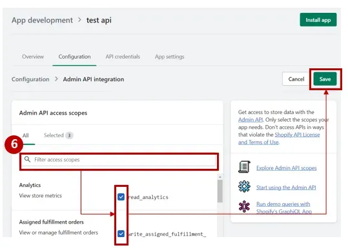Viewport: 348px width, 250px height.
Task: Click the Admin API access scopes heading
Action: [53, 113]
